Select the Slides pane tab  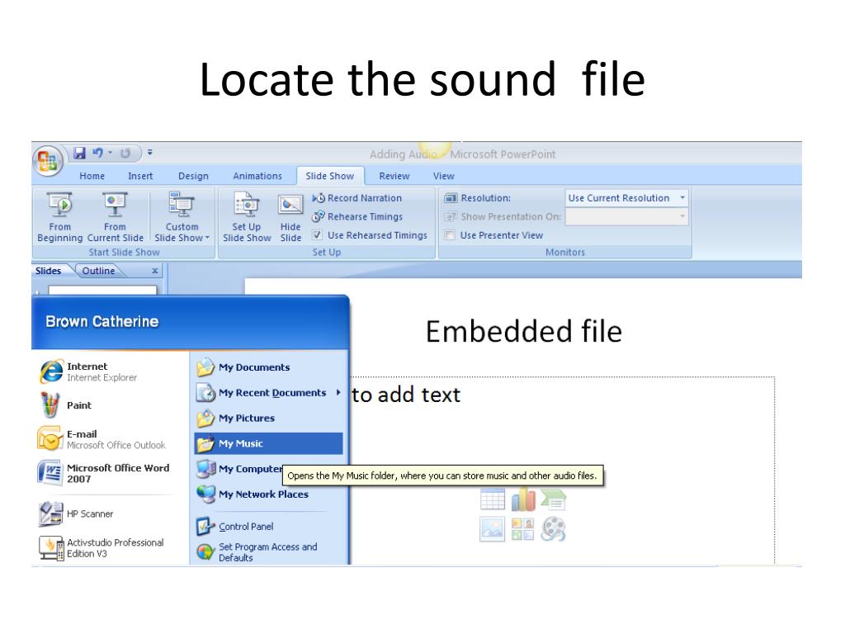(x=49, y=271)
